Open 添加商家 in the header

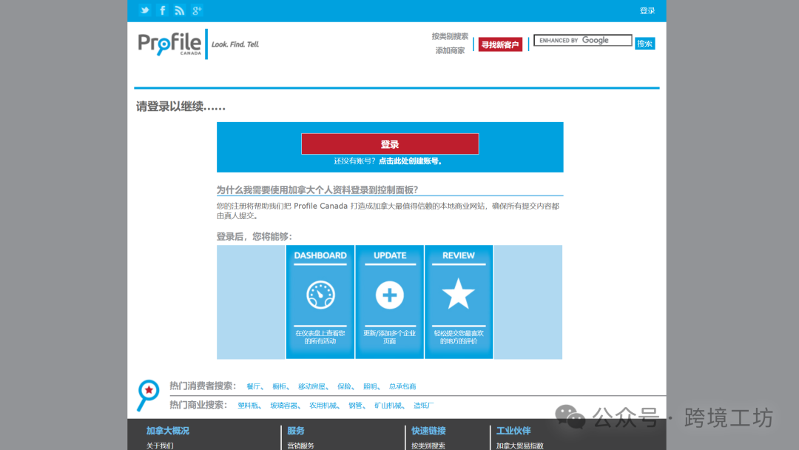pyautogui.click(x=451, y=48)
